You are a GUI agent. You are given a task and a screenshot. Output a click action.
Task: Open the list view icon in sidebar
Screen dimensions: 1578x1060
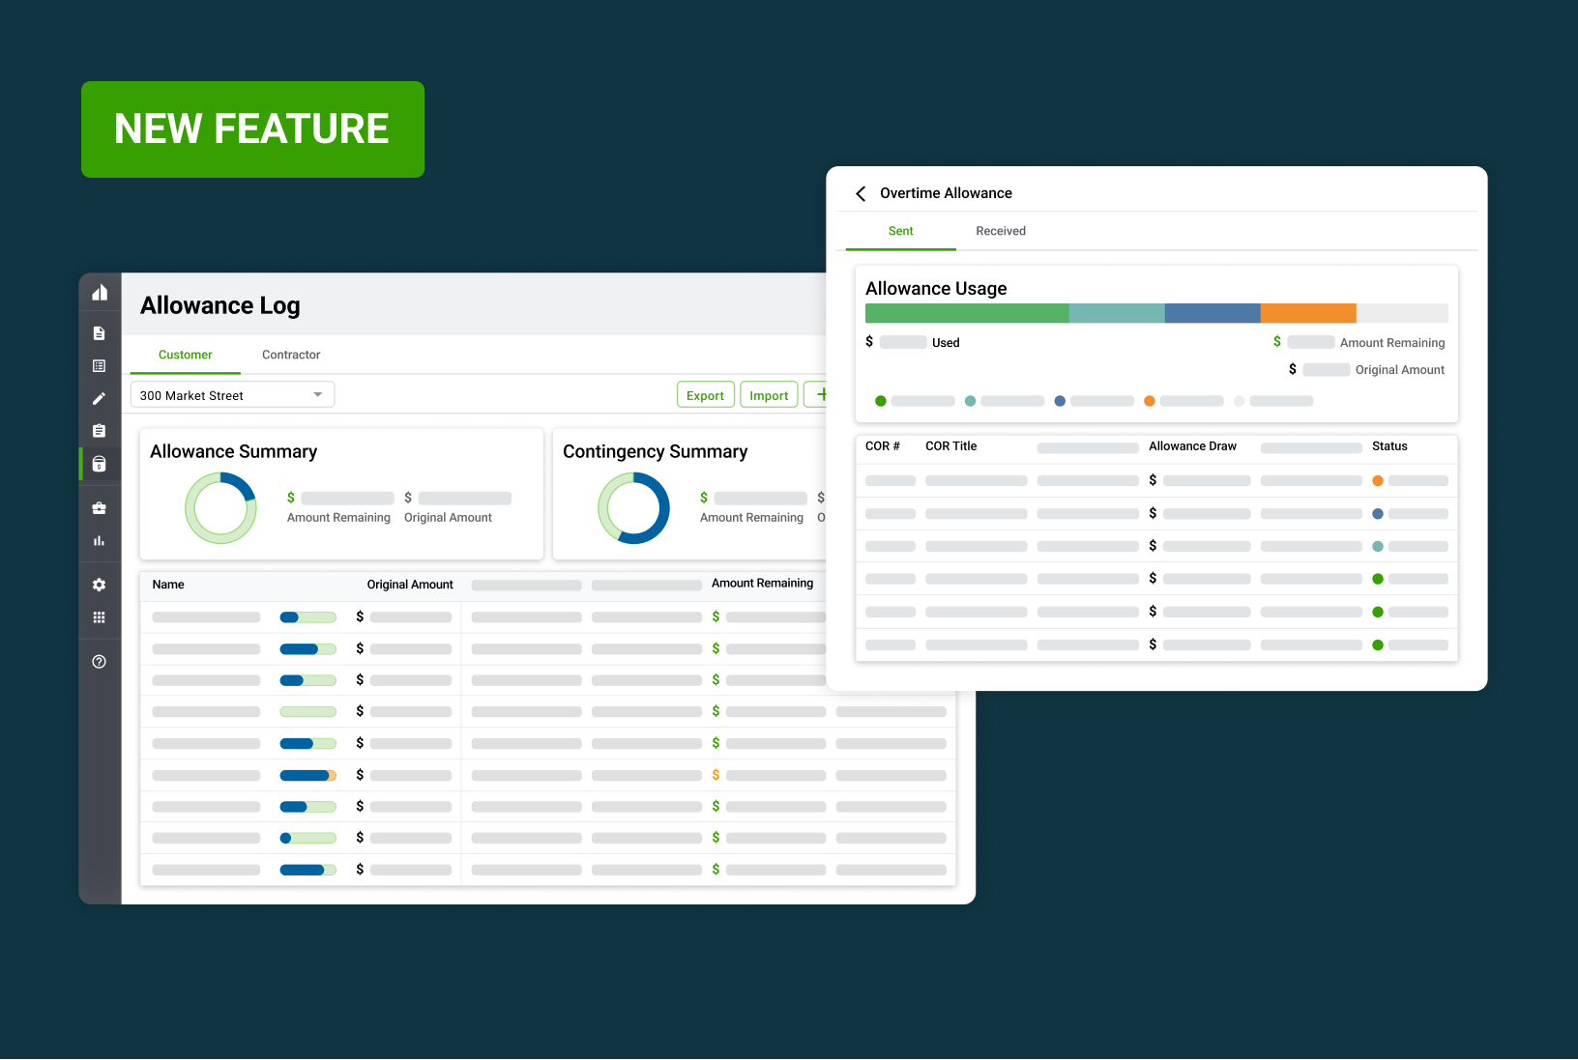99,366
